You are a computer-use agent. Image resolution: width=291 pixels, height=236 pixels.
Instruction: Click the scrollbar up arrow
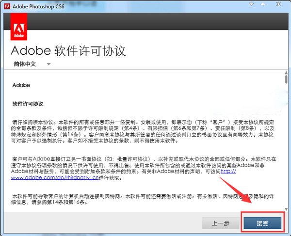286,73
